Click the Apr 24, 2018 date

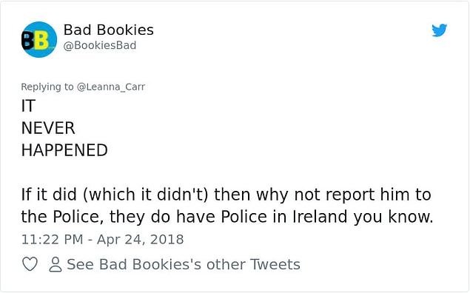tap(141, 240)
